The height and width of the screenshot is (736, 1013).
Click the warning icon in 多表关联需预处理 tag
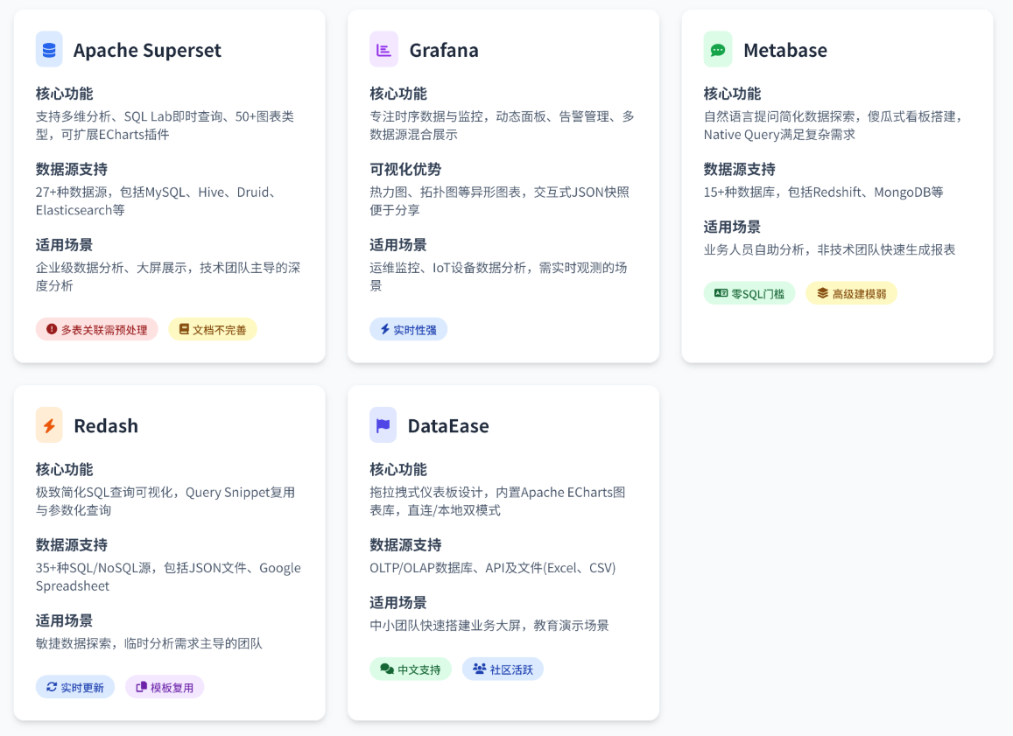52,329
